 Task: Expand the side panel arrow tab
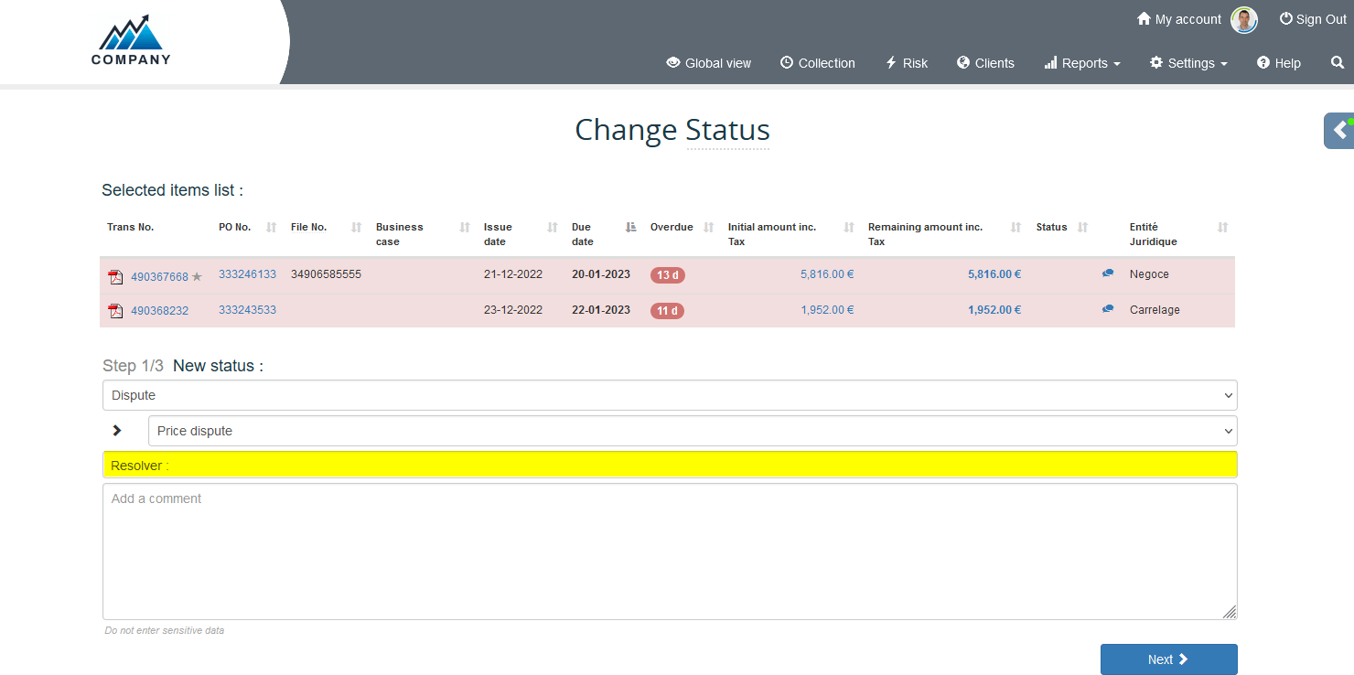pyautogui.click(x=1339, y=130)
